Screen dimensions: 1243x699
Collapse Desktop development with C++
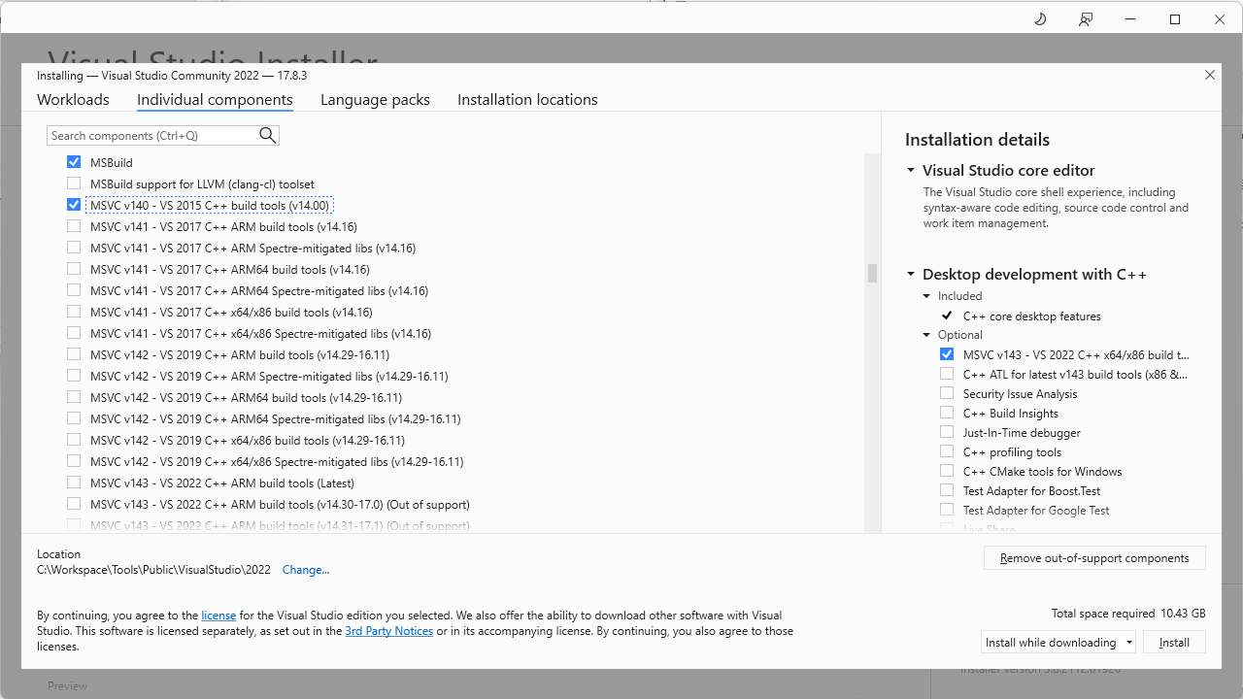point(910,275)
